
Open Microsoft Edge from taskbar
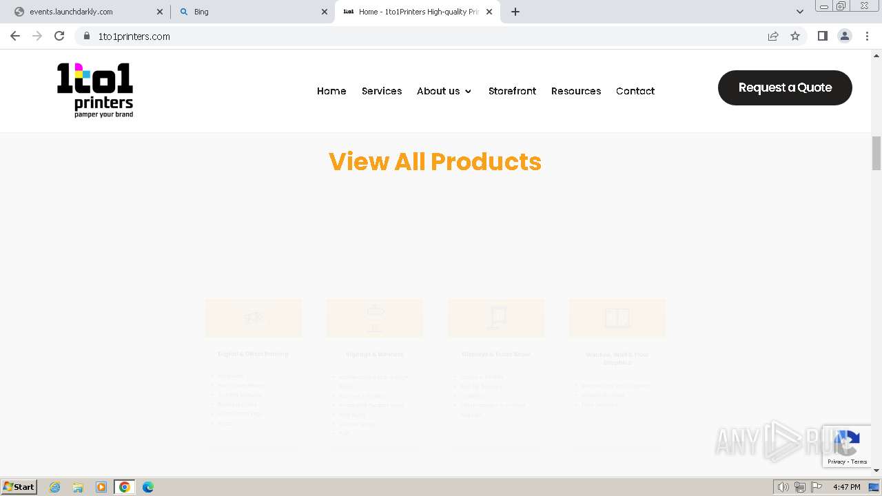pyautogui.click(x=148, y=487)
